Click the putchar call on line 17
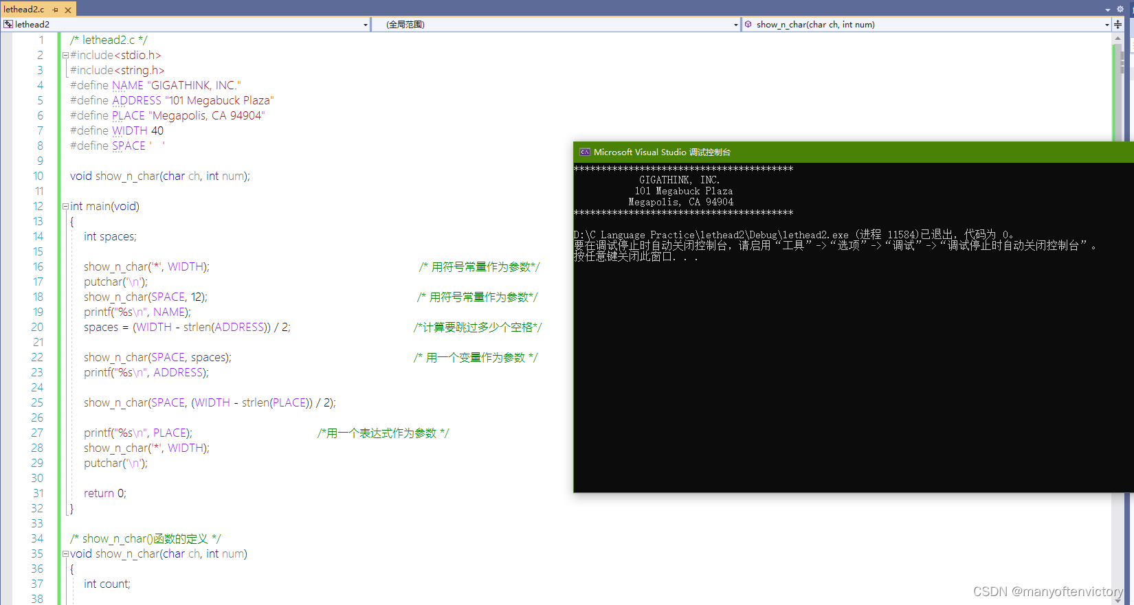 115,282
